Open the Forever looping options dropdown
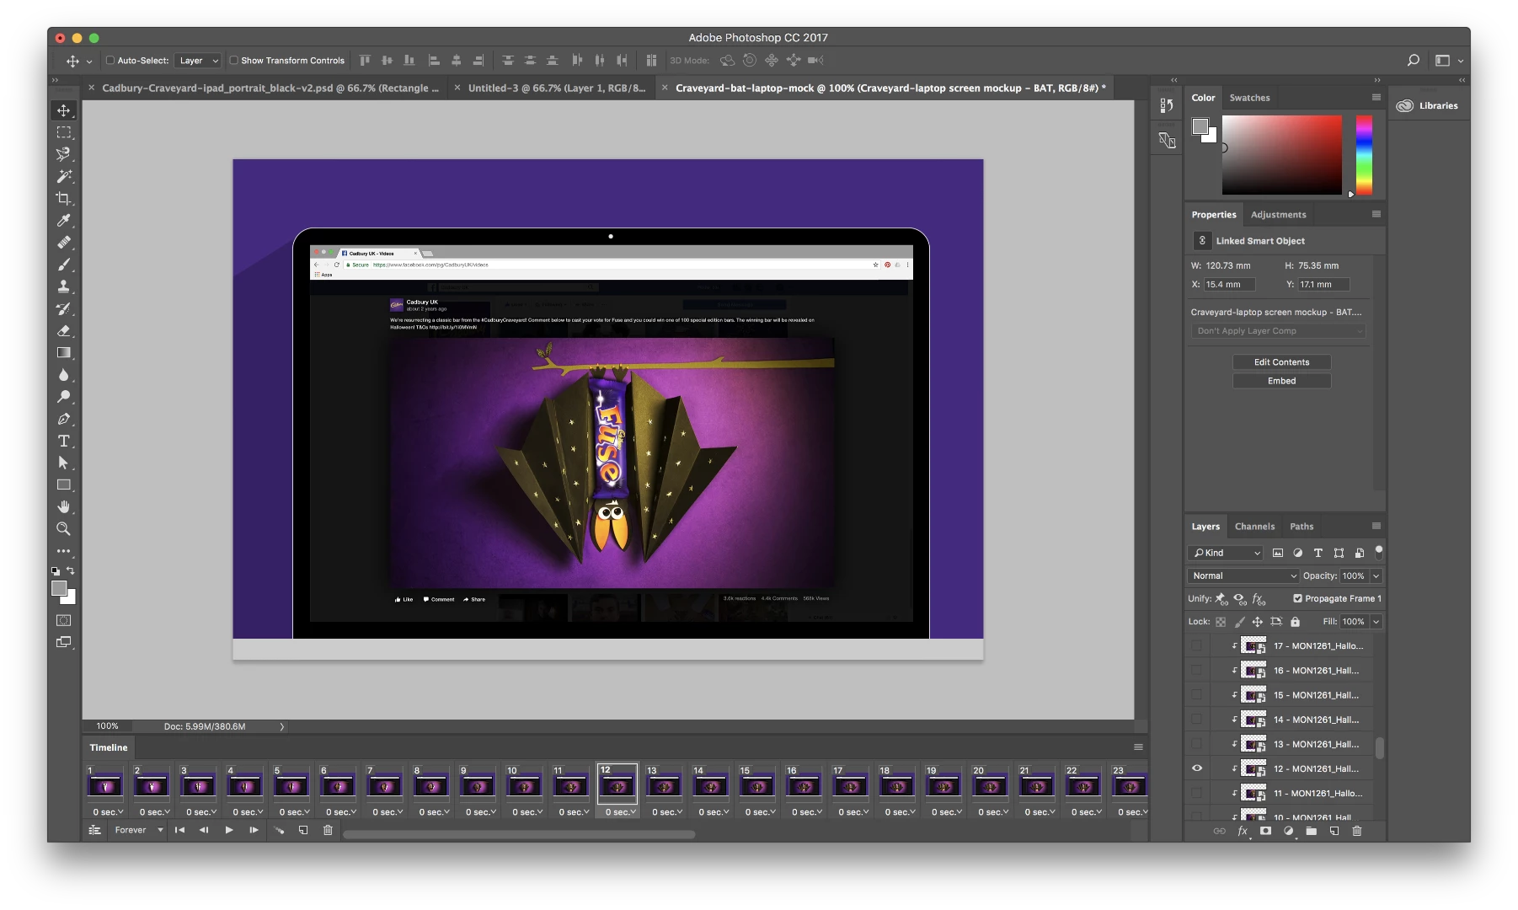The height and width of the screenshot is (910, 1518). [x=139, y=830]
